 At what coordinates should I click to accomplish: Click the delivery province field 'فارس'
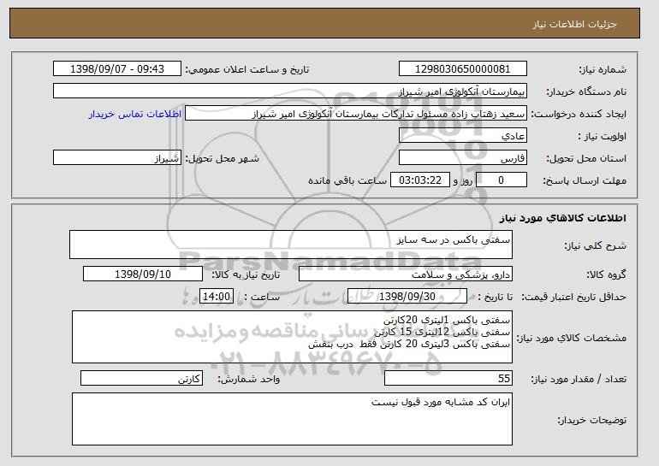[x=463, y=158]
